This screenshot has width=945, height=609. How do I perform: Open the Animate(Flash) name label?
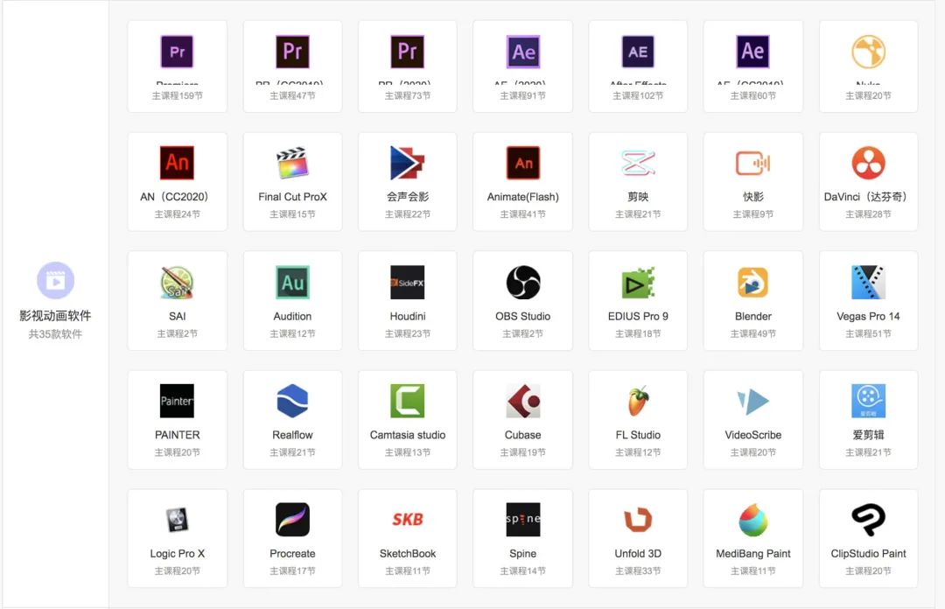point(523,197)
